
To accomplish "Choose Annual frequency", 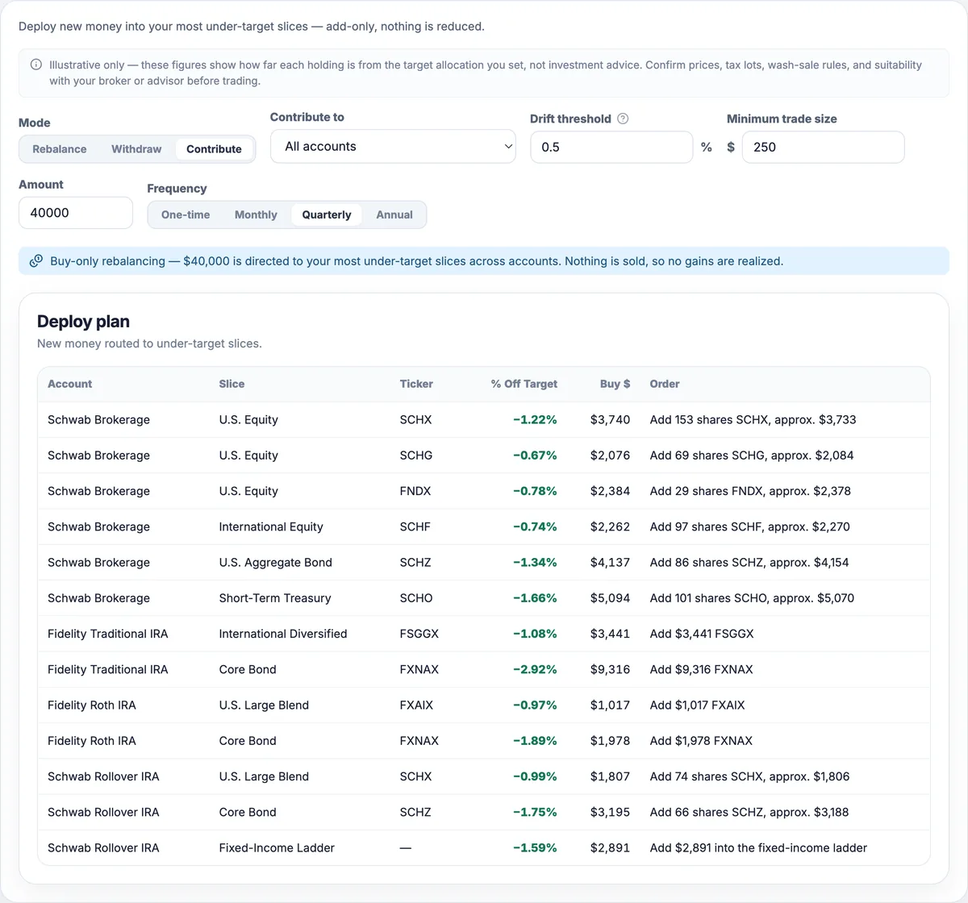I will pos(394,215).
